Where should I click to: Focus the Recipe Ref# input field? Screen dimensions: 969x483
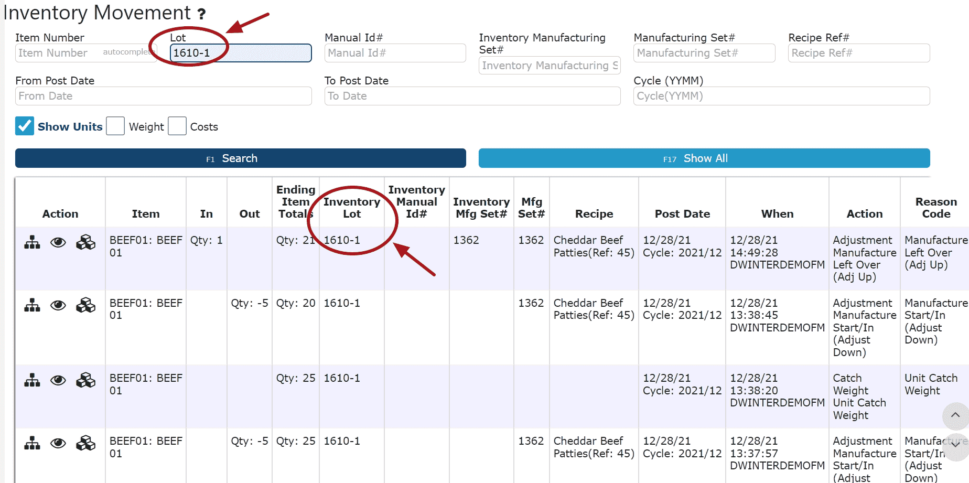tap(859, 53)
